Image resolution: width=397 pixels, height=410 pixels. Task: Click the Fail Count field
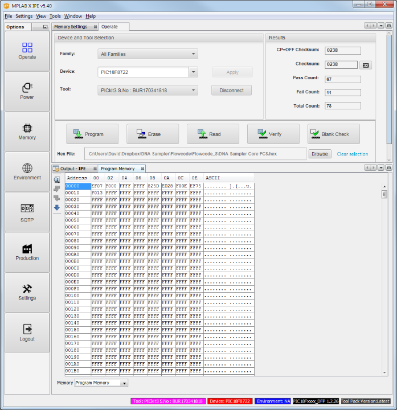point(343,92)
